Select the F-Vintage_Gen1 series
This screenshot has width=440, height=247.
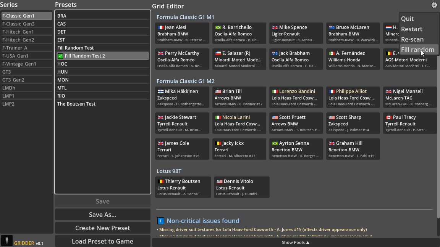tap(27, 64)
